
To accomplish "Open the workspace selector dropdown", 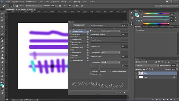I will pos(166,6).
